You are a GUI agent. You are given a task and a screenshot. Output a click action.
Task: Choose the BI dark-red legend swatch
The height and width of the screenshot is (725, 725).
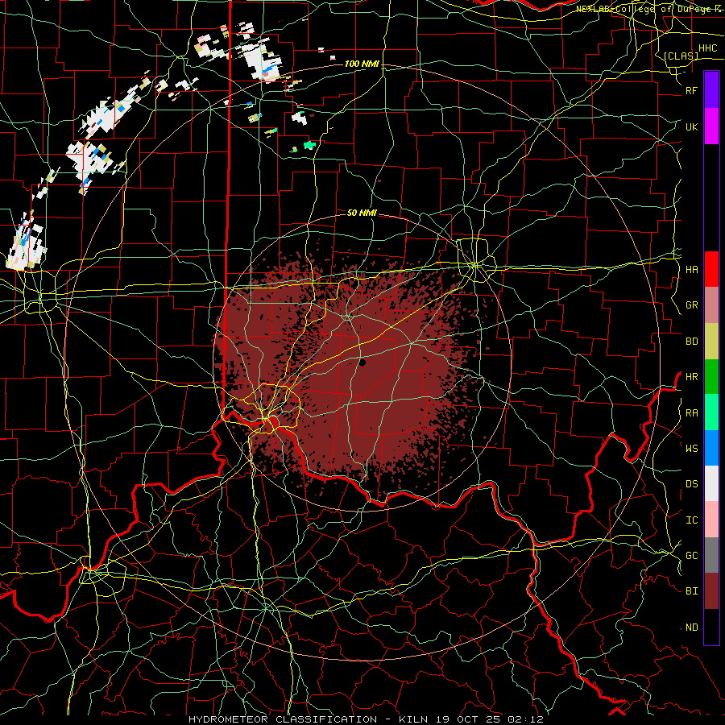pyautogui.click(x=711, y=591)
